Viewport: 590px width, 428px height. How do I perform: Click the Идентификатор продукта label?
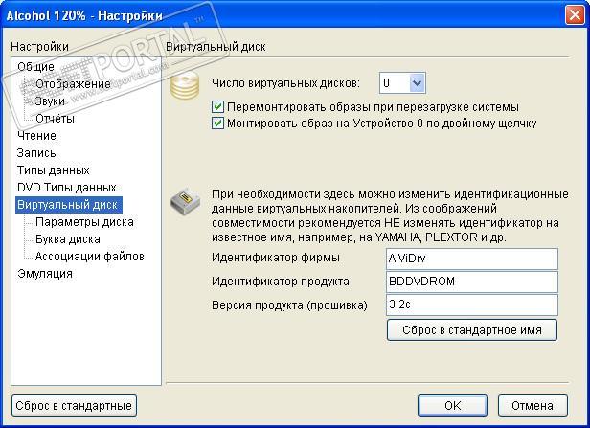[x=281, y=282]
